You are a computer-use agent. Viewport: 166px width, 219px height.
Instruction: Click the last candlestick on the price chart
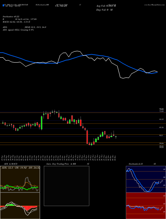pyautogui.click(x=116, y=137)
